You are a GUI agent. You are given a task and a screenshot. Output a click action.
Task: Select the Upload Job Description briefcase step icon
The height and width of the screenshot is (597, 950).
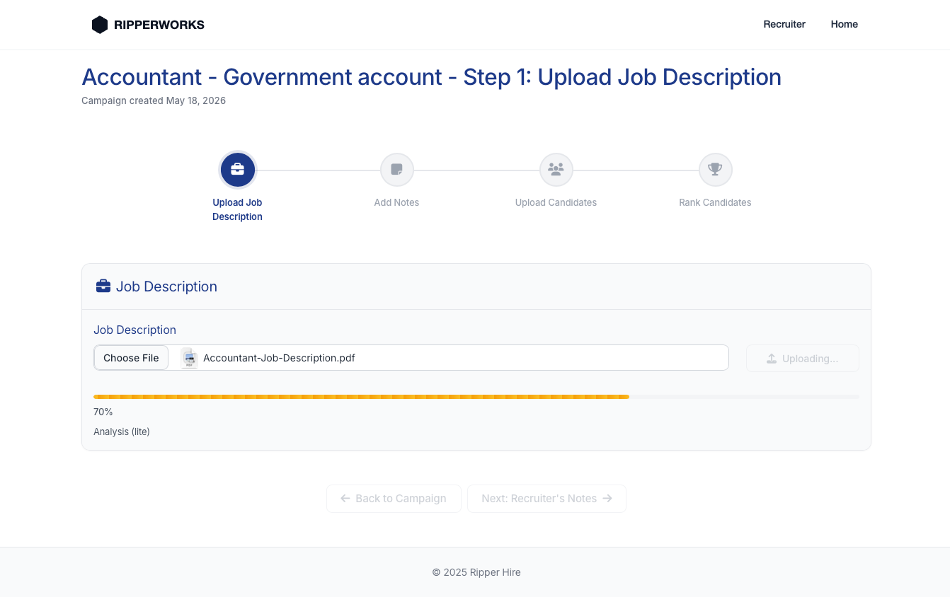tap(238, 170)
